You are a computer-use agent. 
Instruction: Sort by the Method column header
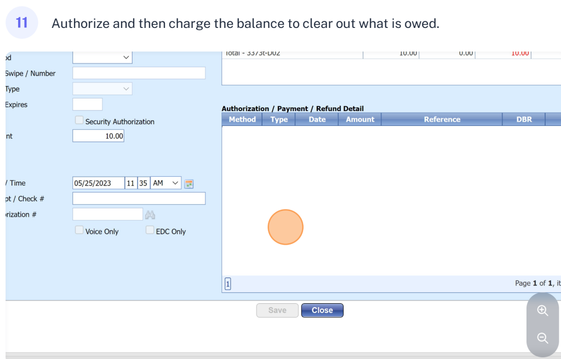[x=242, y=119]
